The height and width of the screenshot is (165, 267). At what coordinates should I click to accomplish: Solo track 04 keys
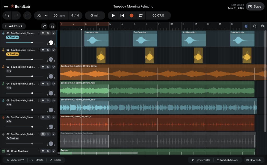pos(48,84)
